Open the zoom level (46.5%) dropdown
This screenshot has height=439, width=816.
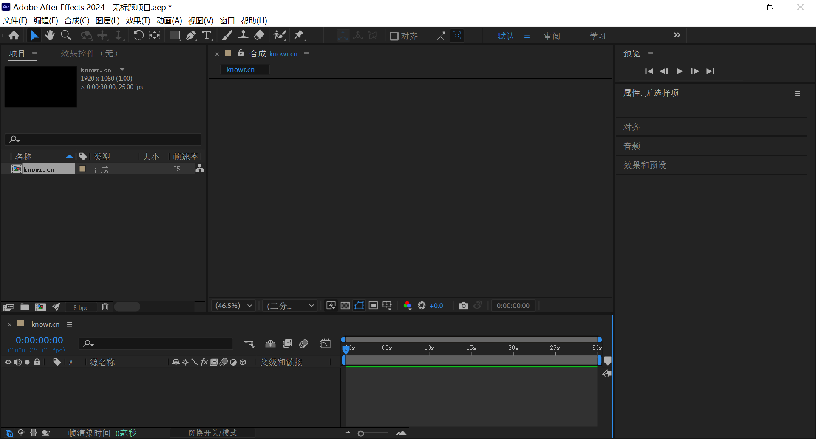[x=233, y=306]
